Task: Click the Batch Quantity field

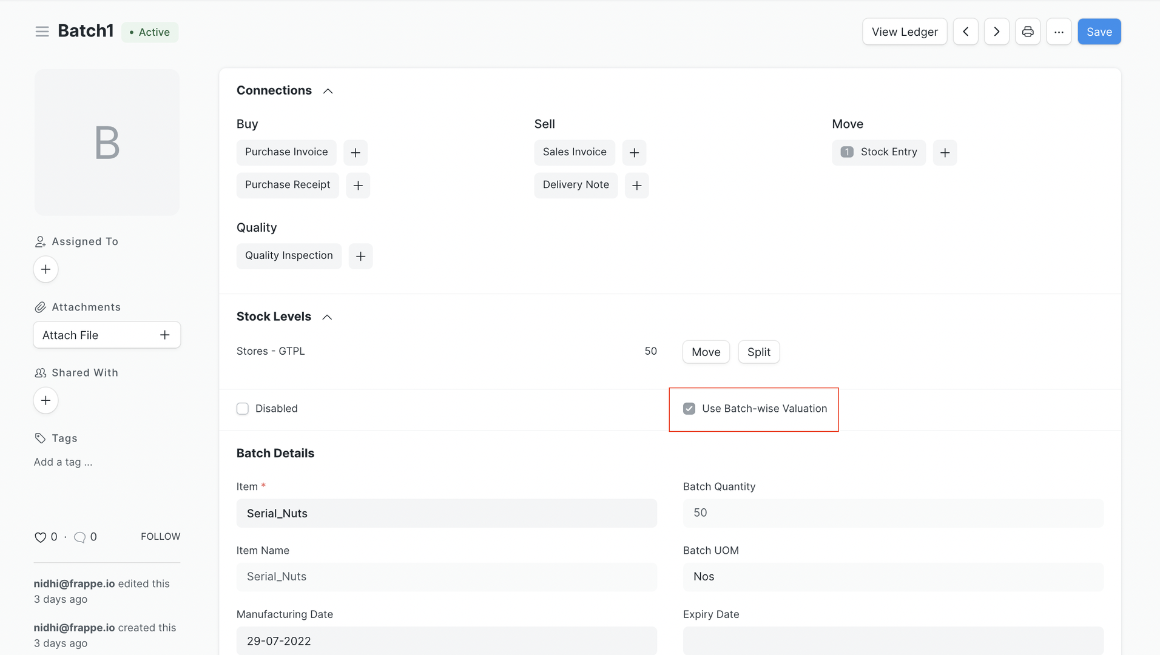Action: click(x=893, y=513)
